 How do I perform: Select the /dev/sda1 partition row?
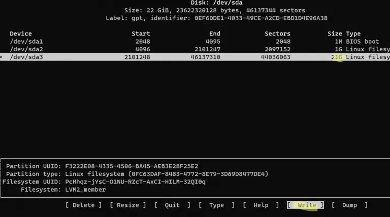195,42
